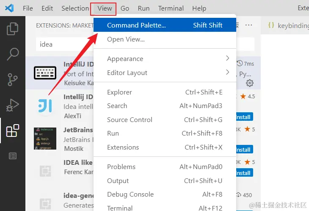Click the JetBrains icon theme thumbnail

coord(45,139)
